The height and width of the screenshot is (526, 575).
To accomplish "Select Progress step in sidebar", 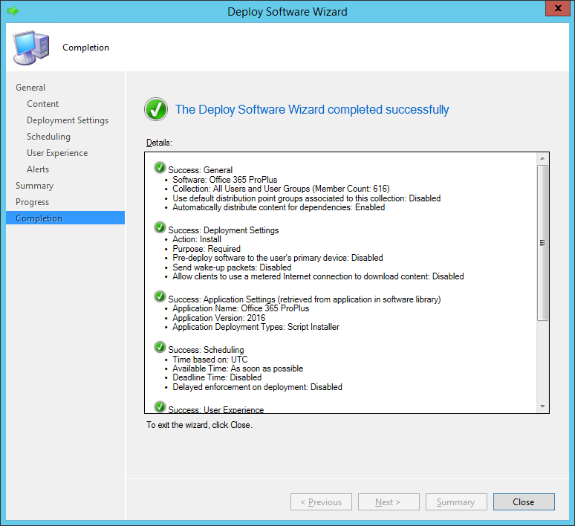I will click(32, 202).
